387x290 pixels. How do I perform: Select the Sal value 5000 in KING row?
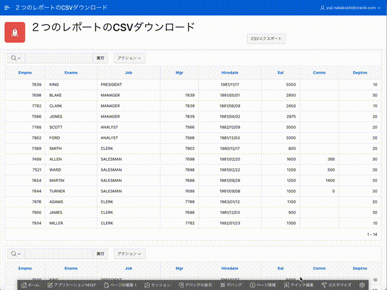[x=291, y=85]
